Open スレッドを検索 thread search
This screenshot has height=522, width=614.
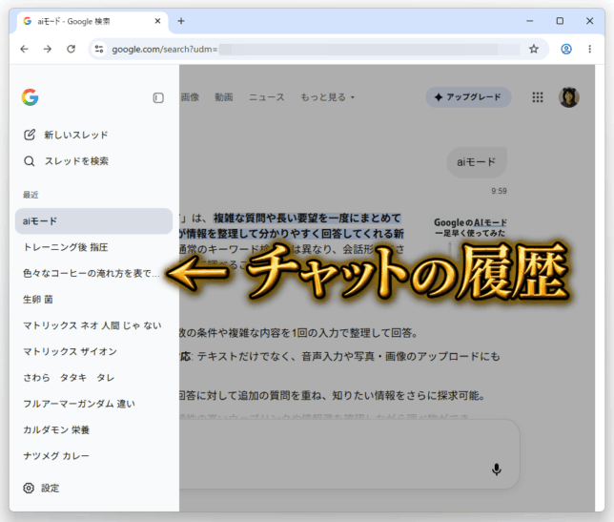point(66,161)
